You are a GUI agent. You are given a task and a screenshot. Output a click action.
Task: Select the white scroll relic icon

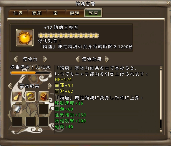point(17,109)
